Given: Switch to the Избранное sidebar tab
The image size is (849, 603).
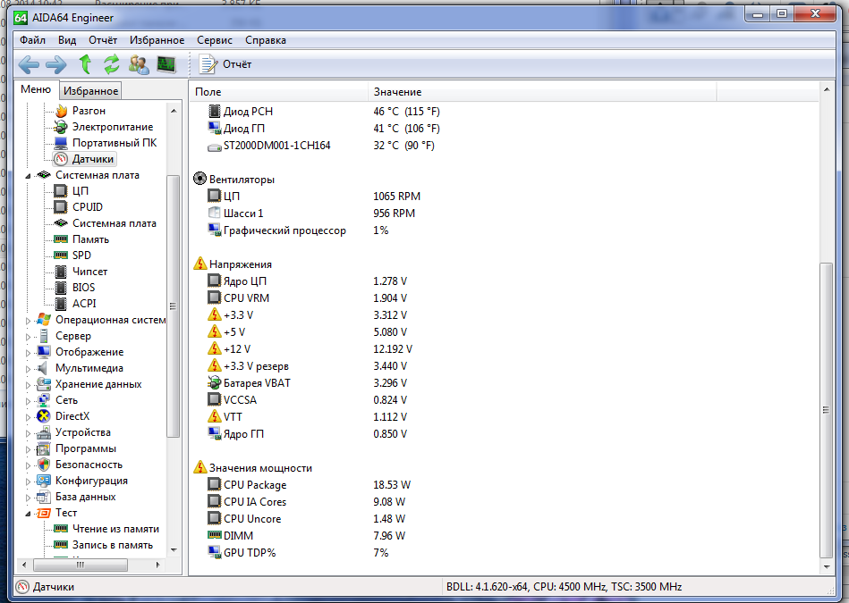Looking at the screenshot, I should pos(90,91).
